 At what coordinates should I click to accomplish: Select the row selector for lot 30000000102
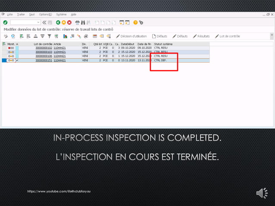point(4,48)
